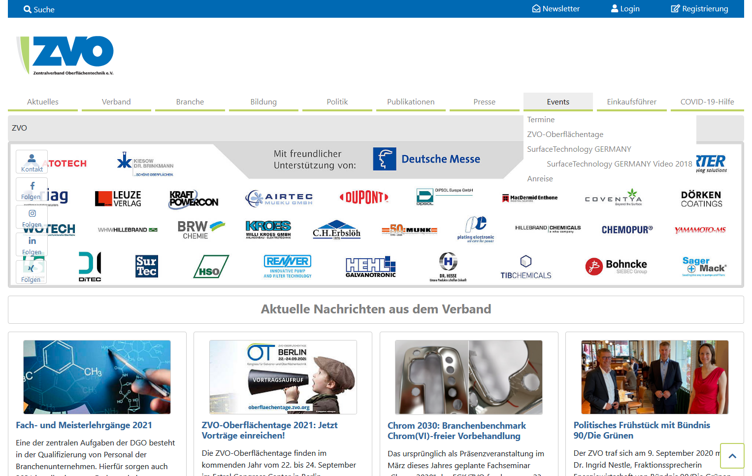Click the Hillebrand Chemicals logo
Screen dimensions: 752x476
[x=548, y=229]
